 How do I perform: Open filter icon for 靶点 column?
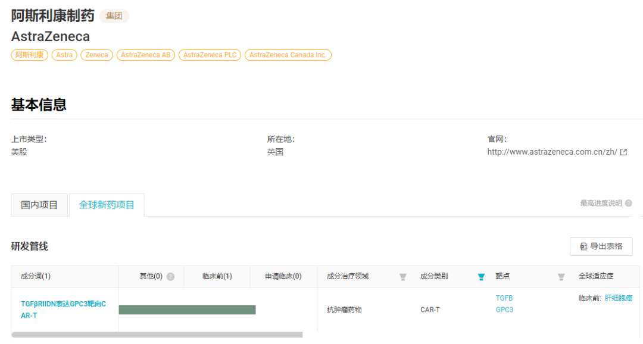(561, 277)
